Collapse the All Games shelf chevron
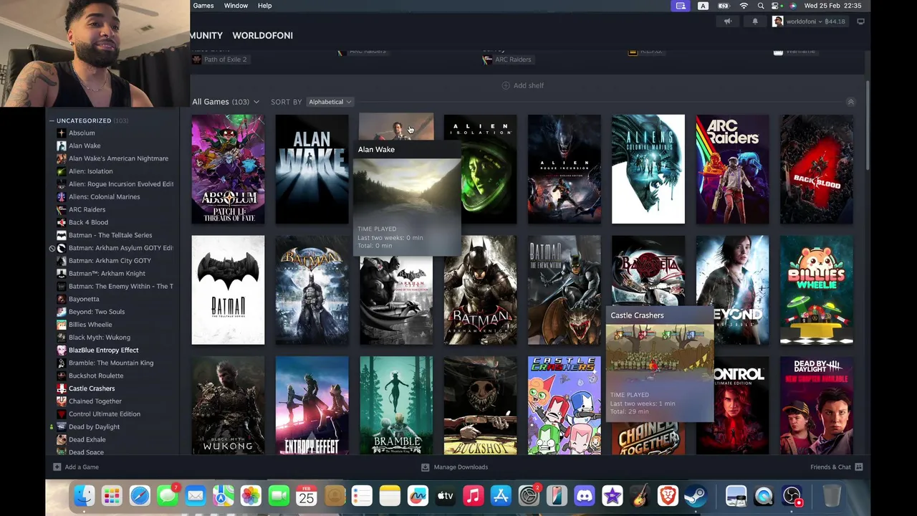The height and width of the screenshot is (516, 917). pos(850,102)
